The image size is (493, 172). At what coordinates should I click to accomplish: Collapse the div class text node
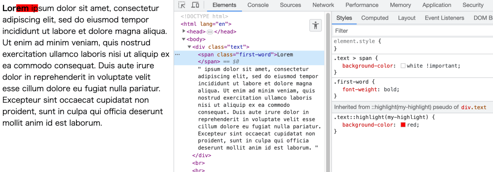(189, 47)
